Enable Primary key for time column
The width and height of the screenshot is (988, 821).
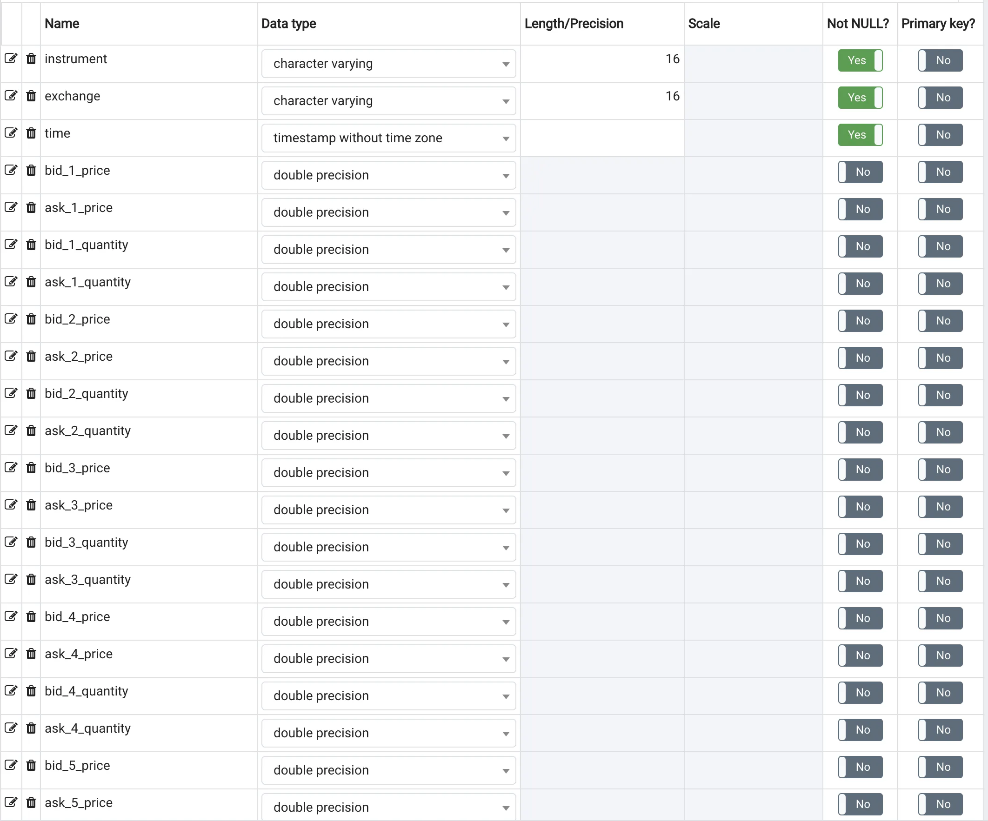click(x=940, y=135)
